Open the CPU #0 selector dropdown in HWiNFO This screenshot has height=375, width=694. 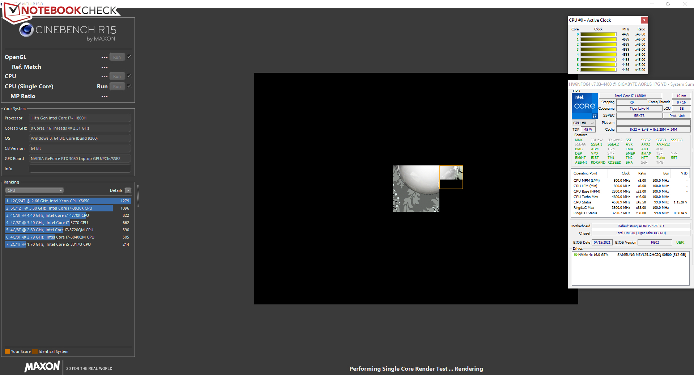pos(583,123)
